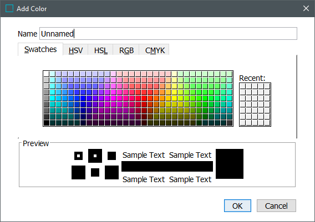Pick the white swatch in the top-left corner of the palette

point(47,74)
